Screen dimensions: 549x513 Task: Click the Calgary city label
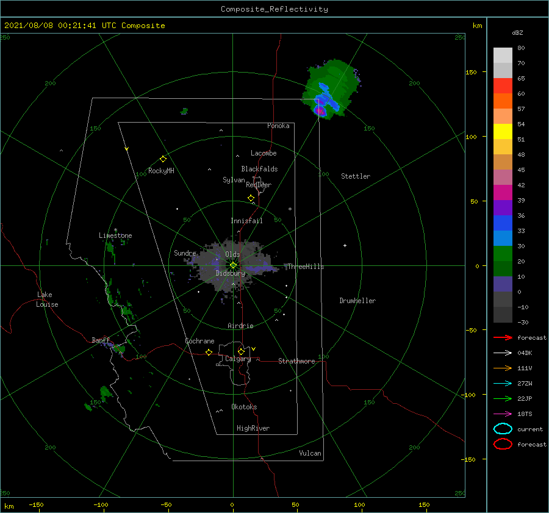pos(238,359)
